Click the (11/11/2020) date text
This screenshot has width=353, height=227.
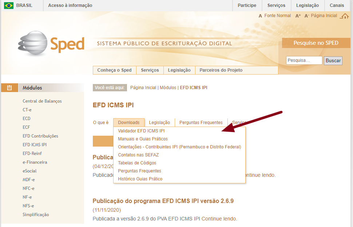(107, 210)
